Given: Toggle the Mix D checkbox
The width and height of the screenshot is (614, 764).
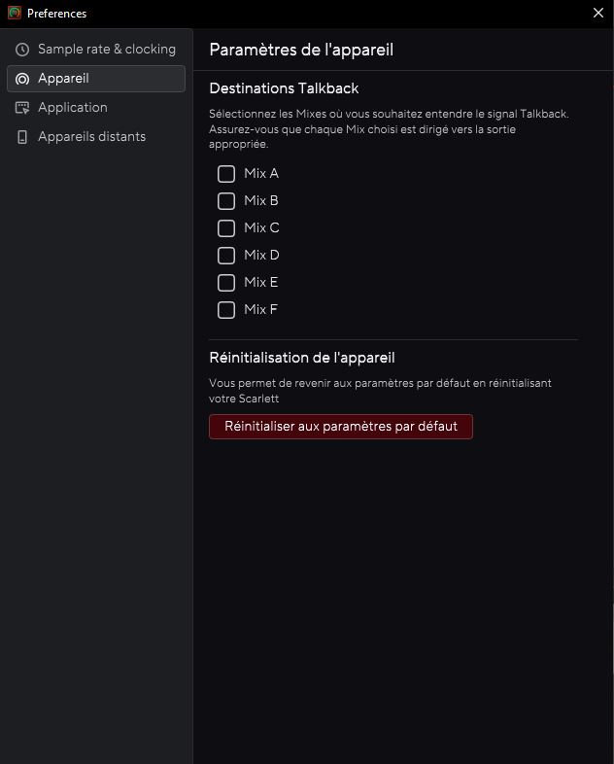Looking at the screenshot, I should [226, 256].
